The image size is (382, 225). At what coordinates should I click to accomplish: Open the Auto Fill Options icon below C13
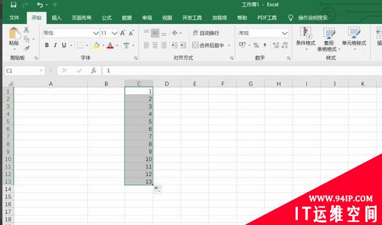click(158, 190)
